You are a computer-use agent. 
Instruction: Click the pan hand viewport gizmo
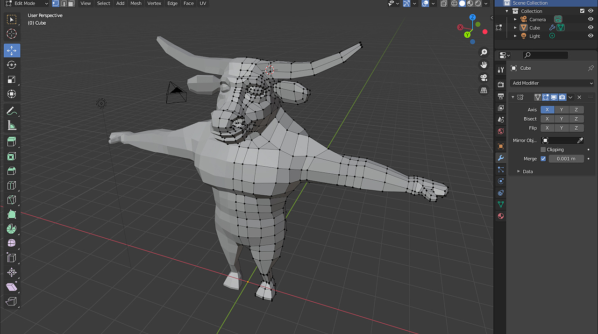pos(484,65)
